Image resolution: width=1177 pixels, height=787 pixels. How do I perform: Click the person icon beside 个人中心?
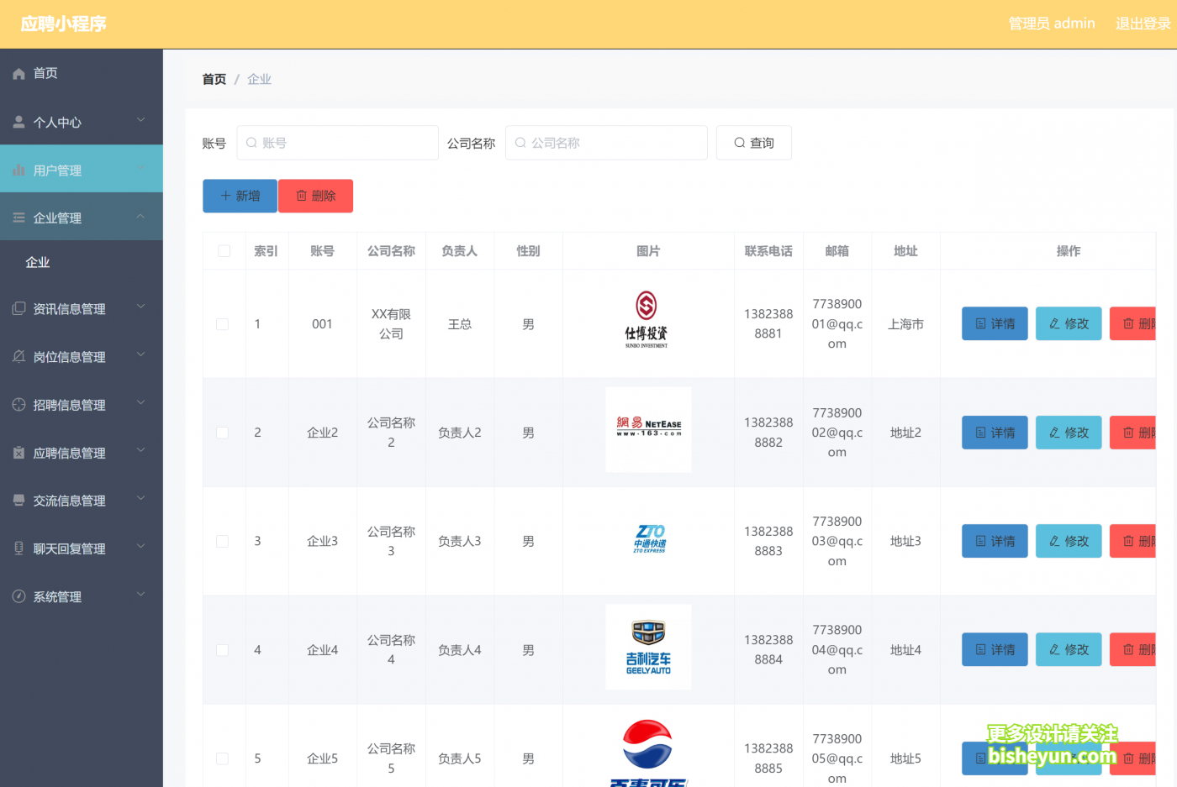tap(18, 122)
